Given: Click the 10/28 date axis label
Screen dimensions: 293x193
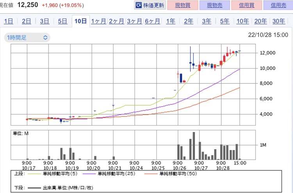Looking at the screenshot, I should click(x=223, y=168).
